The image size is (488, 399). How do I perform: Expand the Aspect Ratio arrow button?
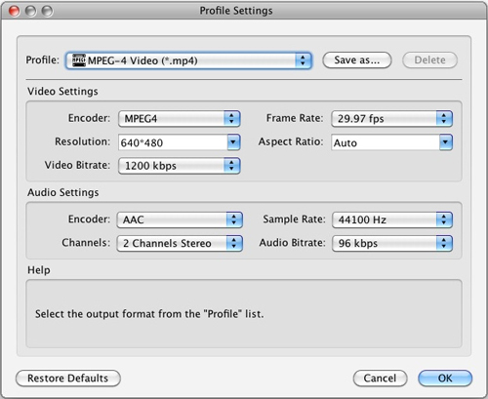click(446, 142)
